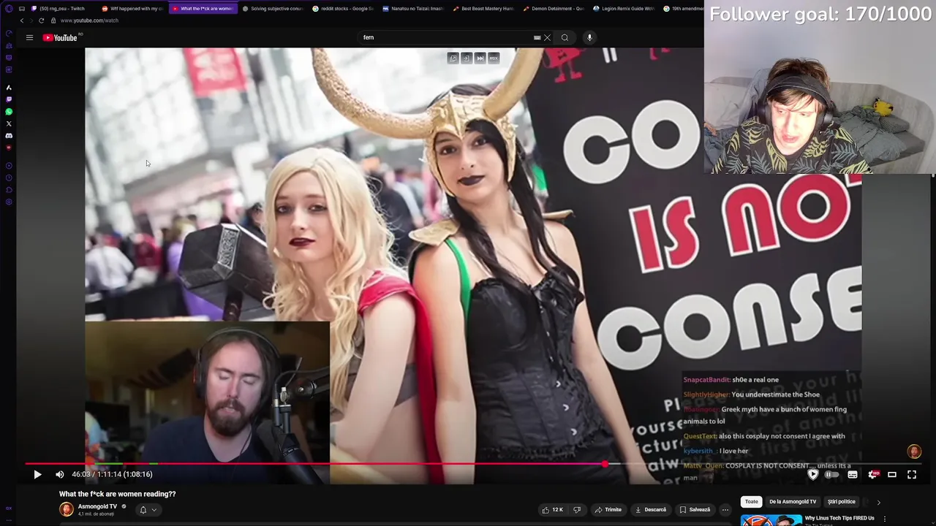This screenshot has height=526, width=936.
Task: Select the Toate filter chip
Action: coord(752,502)
